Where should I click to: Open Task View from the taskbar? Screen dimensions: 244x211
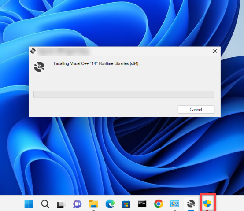[61, 204]
